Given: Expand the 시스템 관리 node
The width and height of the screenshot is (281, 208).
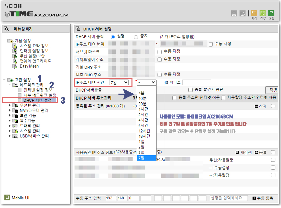Looking at the screenshot, I should pyautogui.click(x=10, y=131).
